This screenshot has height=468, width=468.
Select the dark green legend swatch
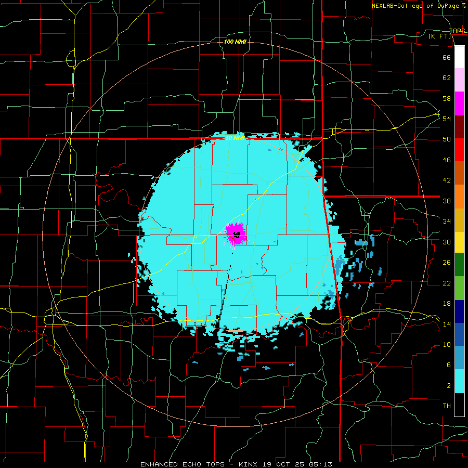point(459,265)
